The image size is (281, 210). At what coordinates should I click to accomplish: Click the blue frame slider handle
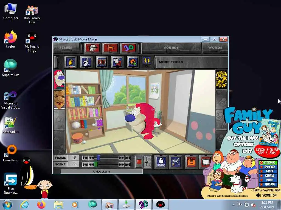(99, 158)
